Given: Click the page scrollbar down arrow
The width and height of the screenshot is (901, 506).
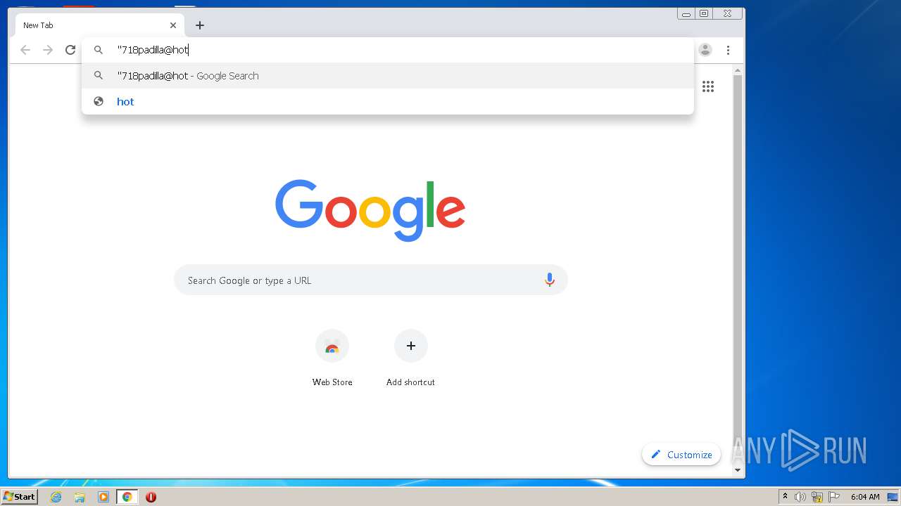Looking at the screenshot, I should 738,470.
